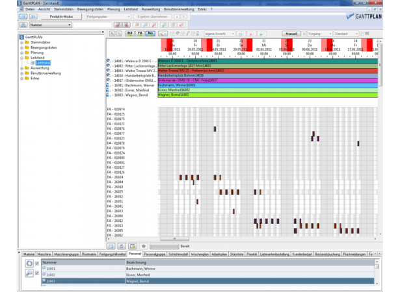Image resolution: width=400 pixels, height=292 pixels.
Task: Click the copy record icon
Action: click(173, 25)
